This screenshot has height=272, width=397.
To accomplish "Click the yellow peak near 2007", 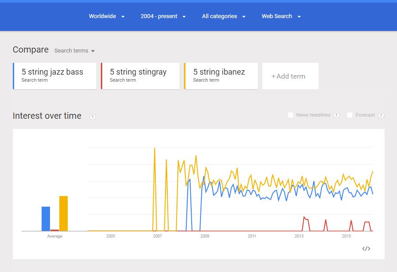I will point(154,149).
